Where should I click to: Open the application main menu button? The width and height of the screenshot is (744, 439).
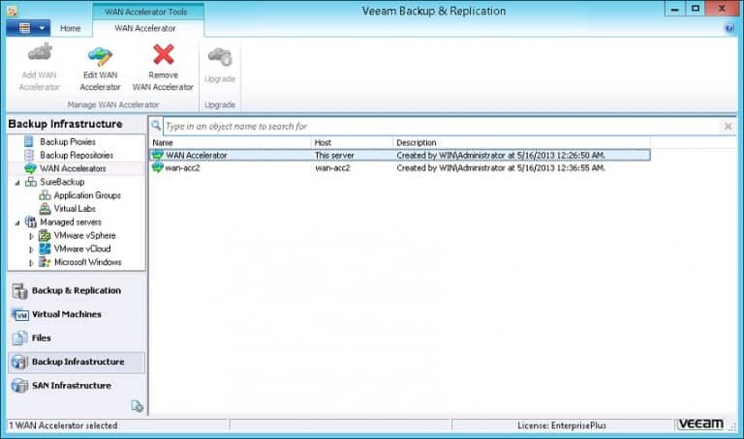pyautogui.click(x=28, y=28)
